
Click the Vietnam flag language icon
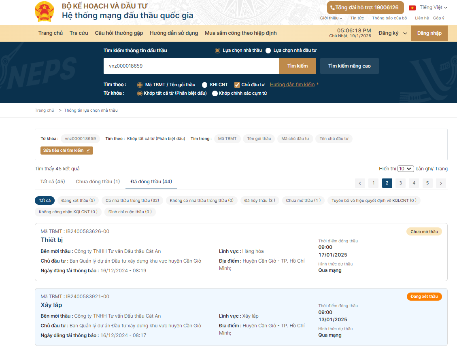412,8
